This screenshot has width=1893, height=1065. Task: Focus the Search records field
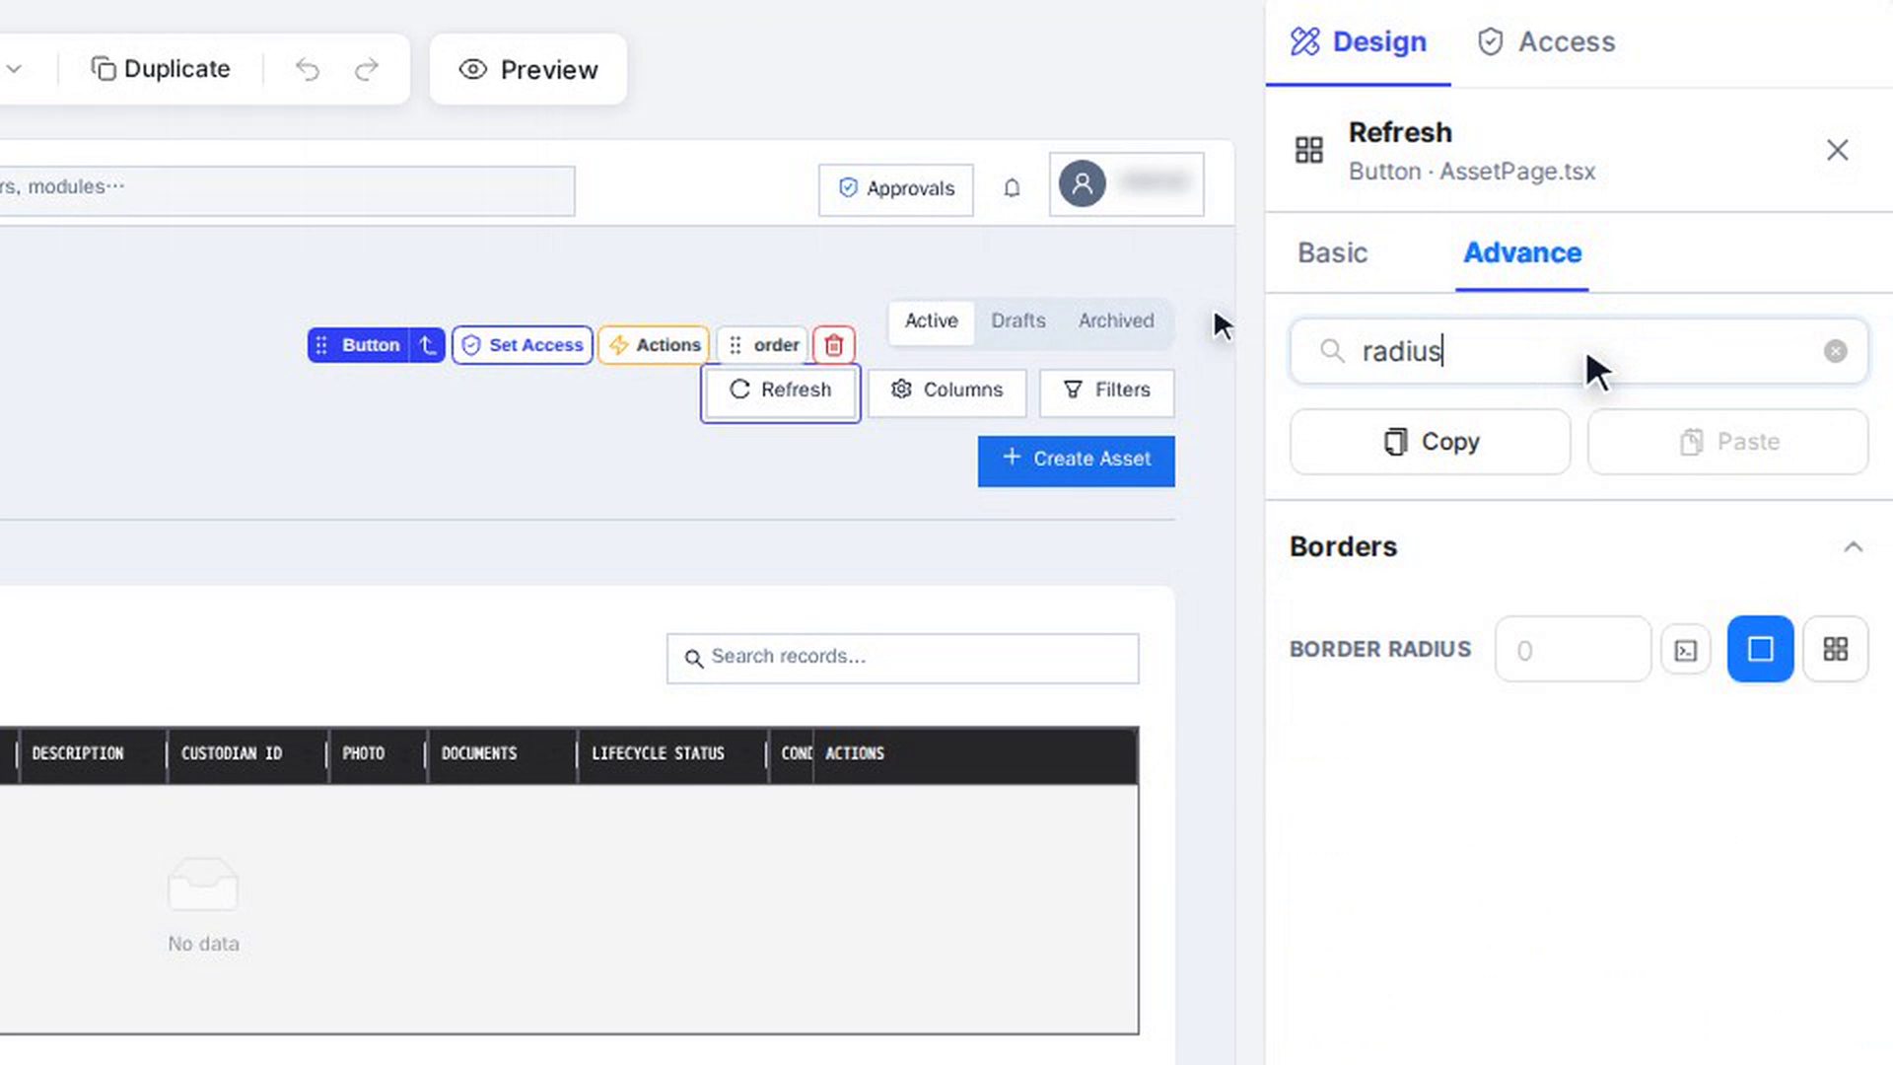[903, 658]
